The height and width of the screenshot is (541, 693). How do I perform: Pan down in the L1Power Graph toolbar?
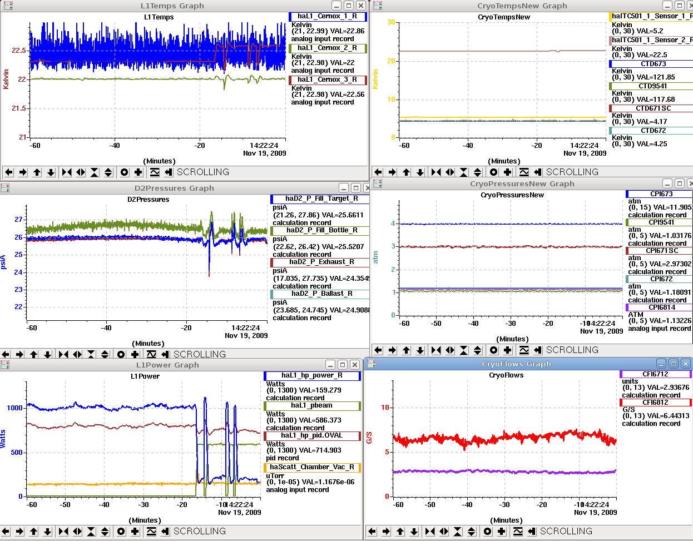[x=47, y=532]
